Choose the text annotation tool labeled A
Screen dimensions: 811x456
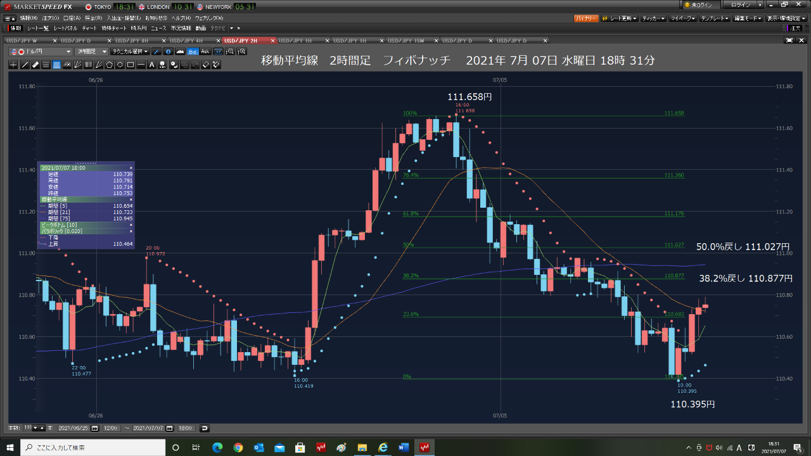[152, 65]
